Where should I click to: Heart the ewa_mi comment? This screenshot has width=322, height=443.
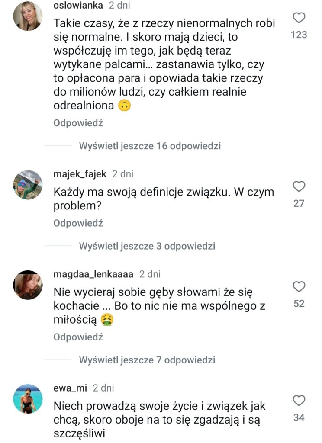pos(299,401)
